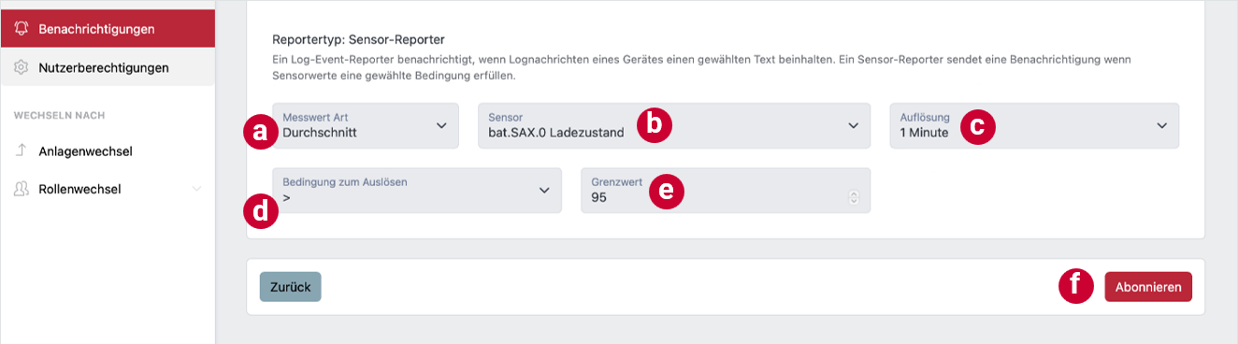Click the red marker labeled f

click(x=1076, y=285)
